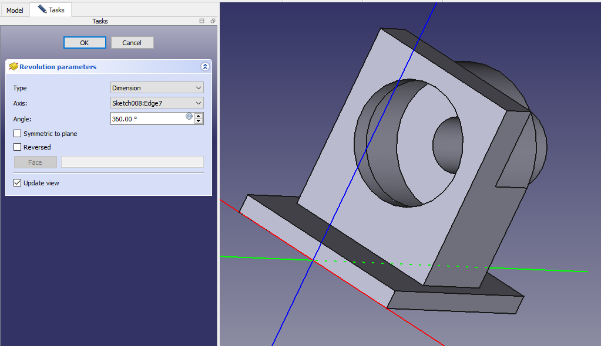The image size is (601, 346).
Task: Open the Axis dropdown showing Sketch008:Edge7
Action: 157,103
